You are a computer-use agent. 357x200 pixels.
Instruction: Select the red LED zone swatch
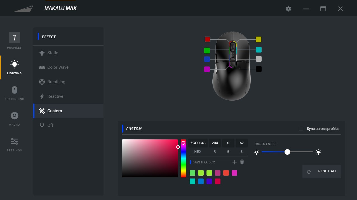pos(207,39)
